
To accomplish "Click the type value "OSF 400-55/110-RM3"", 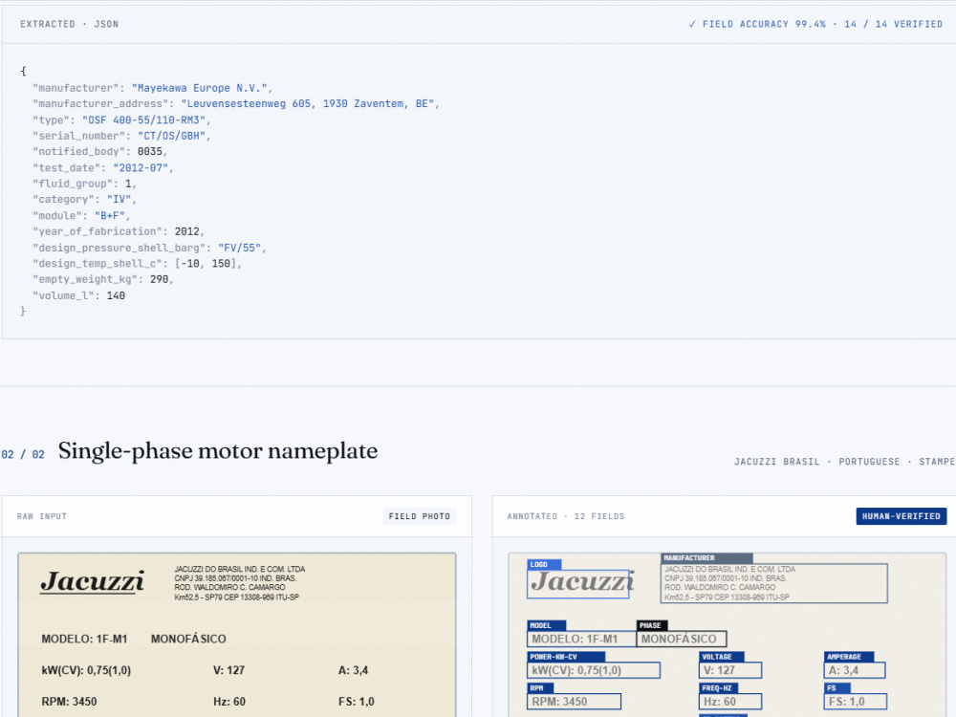I will pyautogui.click(x=144, y=120).
